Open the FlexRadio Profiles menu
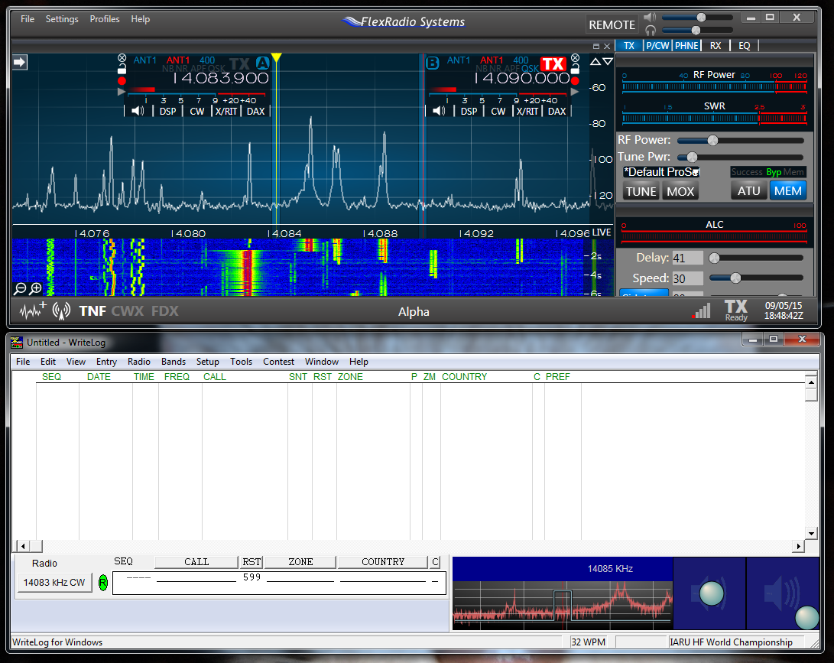834x663 pixels. pos(104,19)
